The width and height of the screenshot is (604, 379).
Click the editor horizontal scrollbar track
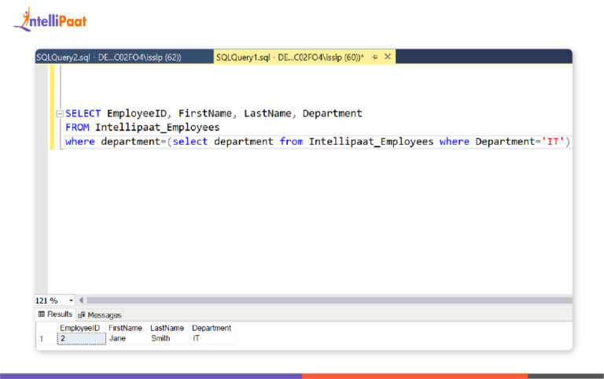pyautogui.click(x=330, y=300)
